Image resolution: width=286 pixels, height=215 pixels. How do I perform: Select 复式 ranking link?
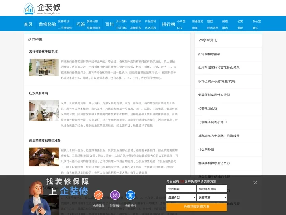tap(255, 28)
